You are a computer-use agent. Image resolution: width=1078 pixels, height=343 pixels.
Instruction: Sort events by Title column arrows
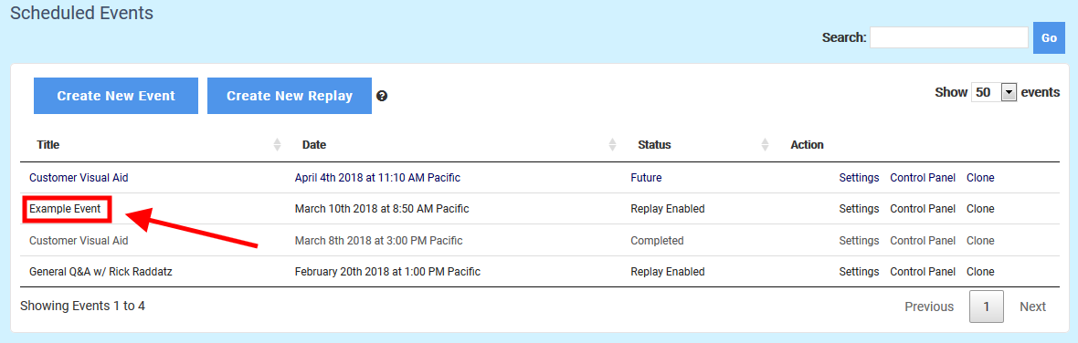[x=277, y=145]
